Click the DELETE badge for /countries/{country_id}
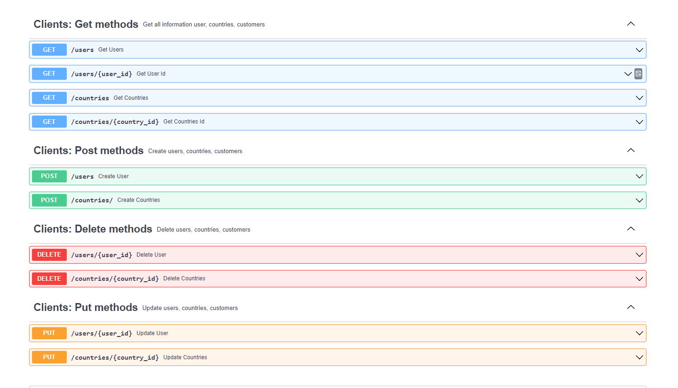This screenshot has height=388, width=678. [x=49, y=278]
